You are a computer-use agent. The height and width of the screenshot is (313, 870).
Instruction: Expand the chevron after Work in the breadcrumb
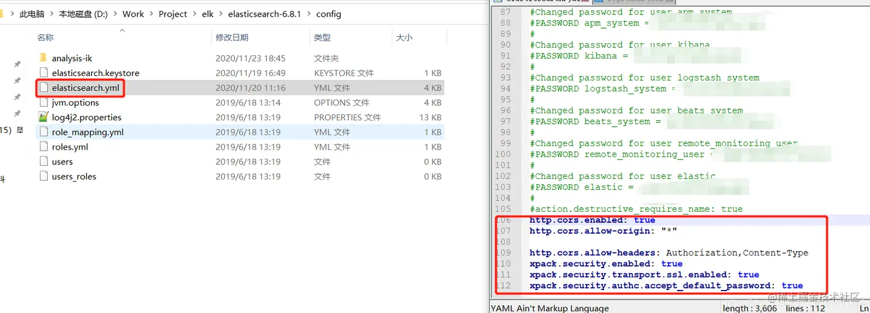(151, 14)
